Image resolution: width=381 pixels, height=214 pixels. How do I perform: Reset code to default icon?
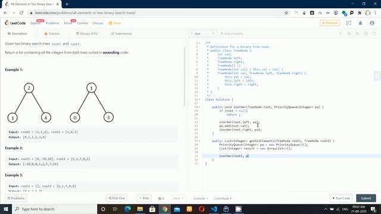tap(357, 33)
